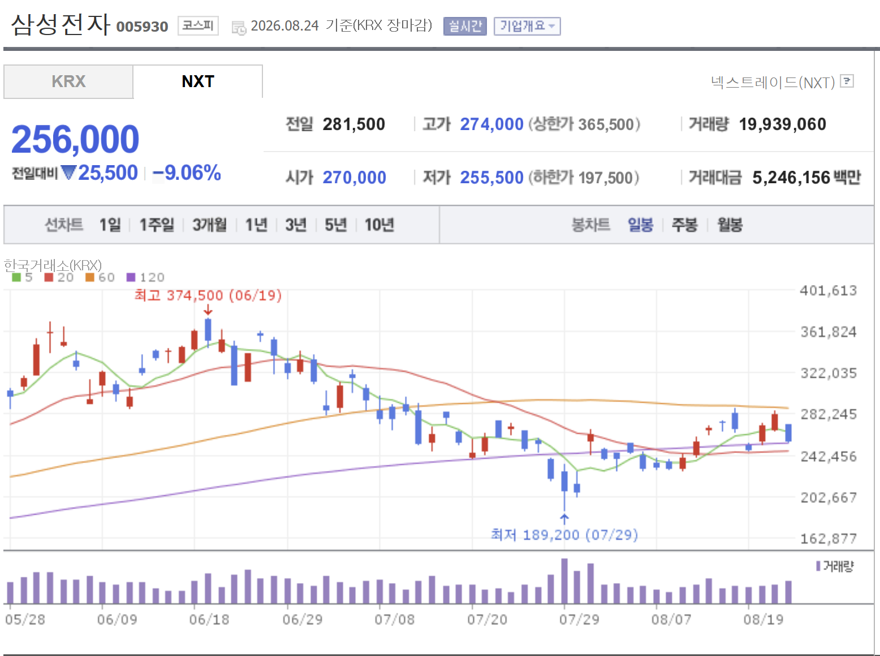Click the 저가 value 255,500

(x=491, y=178)
